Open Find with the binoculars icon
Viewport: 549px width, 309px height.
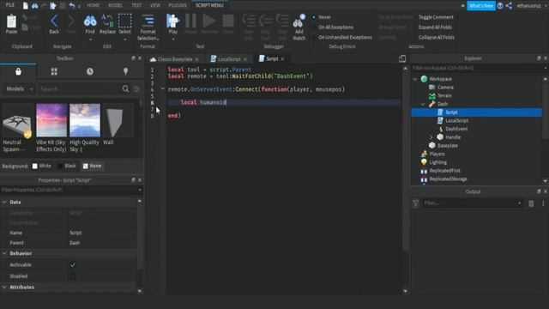[90, 21]
